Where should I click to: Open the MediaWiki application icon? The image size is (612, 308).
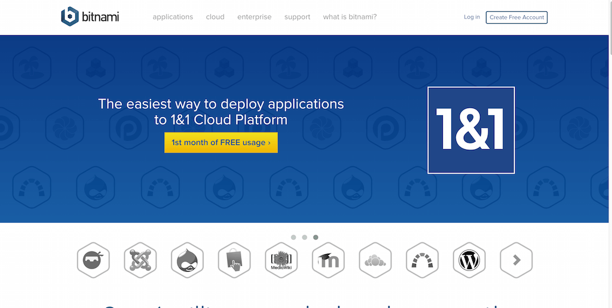(x=281, y=260)
